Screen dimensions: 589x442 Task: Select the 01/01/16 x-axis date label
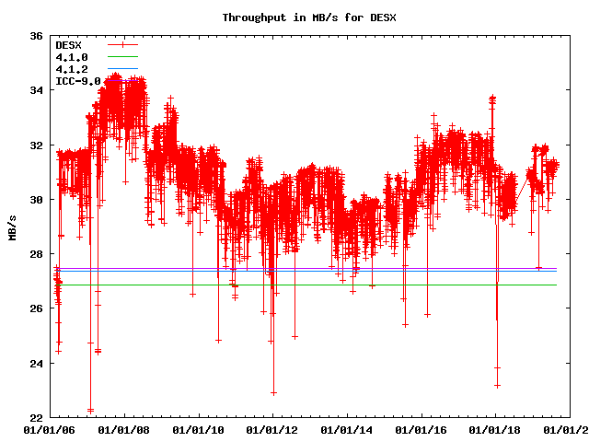click(422, 430)
